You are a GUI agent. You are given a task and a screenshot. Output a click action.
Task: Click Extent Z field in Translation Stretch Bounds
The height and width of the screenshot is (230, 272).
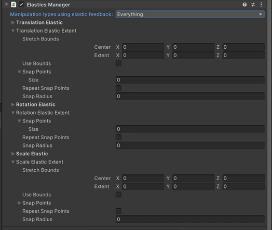(x=243, y=56)
